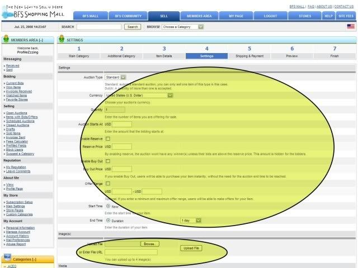Open the Stores tab
Image resolution: width=358 pixels, height=268 pixels.
(x=305, y=16)
